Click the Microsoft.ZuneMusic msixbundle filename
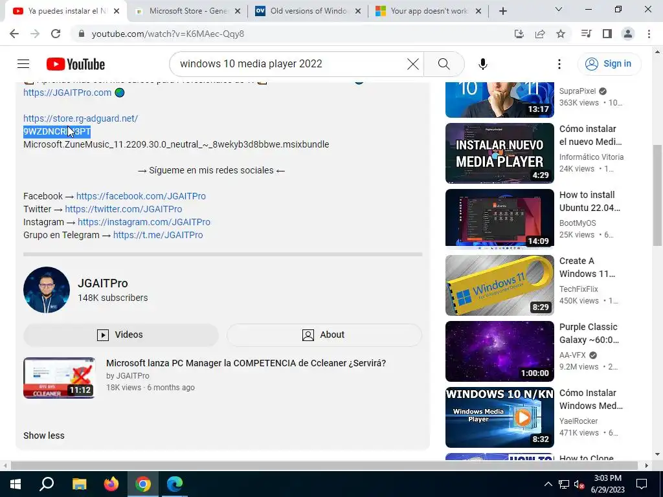 tap(176, 144)
